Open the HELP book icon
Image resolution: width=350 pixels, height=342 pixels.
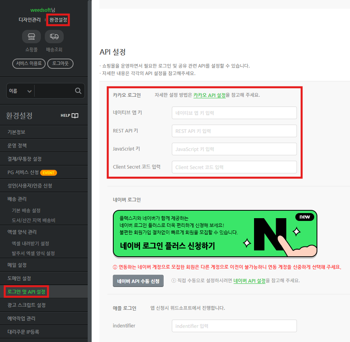point(75,116)
